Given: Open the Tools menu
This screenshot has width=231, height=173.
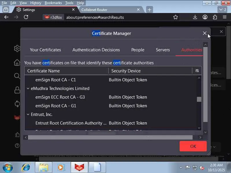Looking at the screenshot, I should coord(69,3).
